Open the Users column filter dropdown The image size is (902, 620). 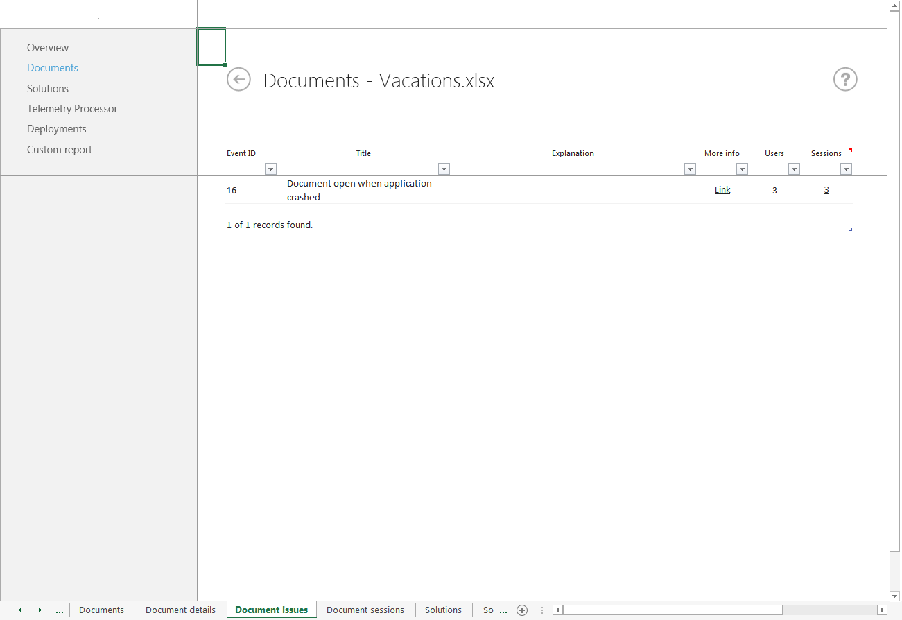point(794,169)
